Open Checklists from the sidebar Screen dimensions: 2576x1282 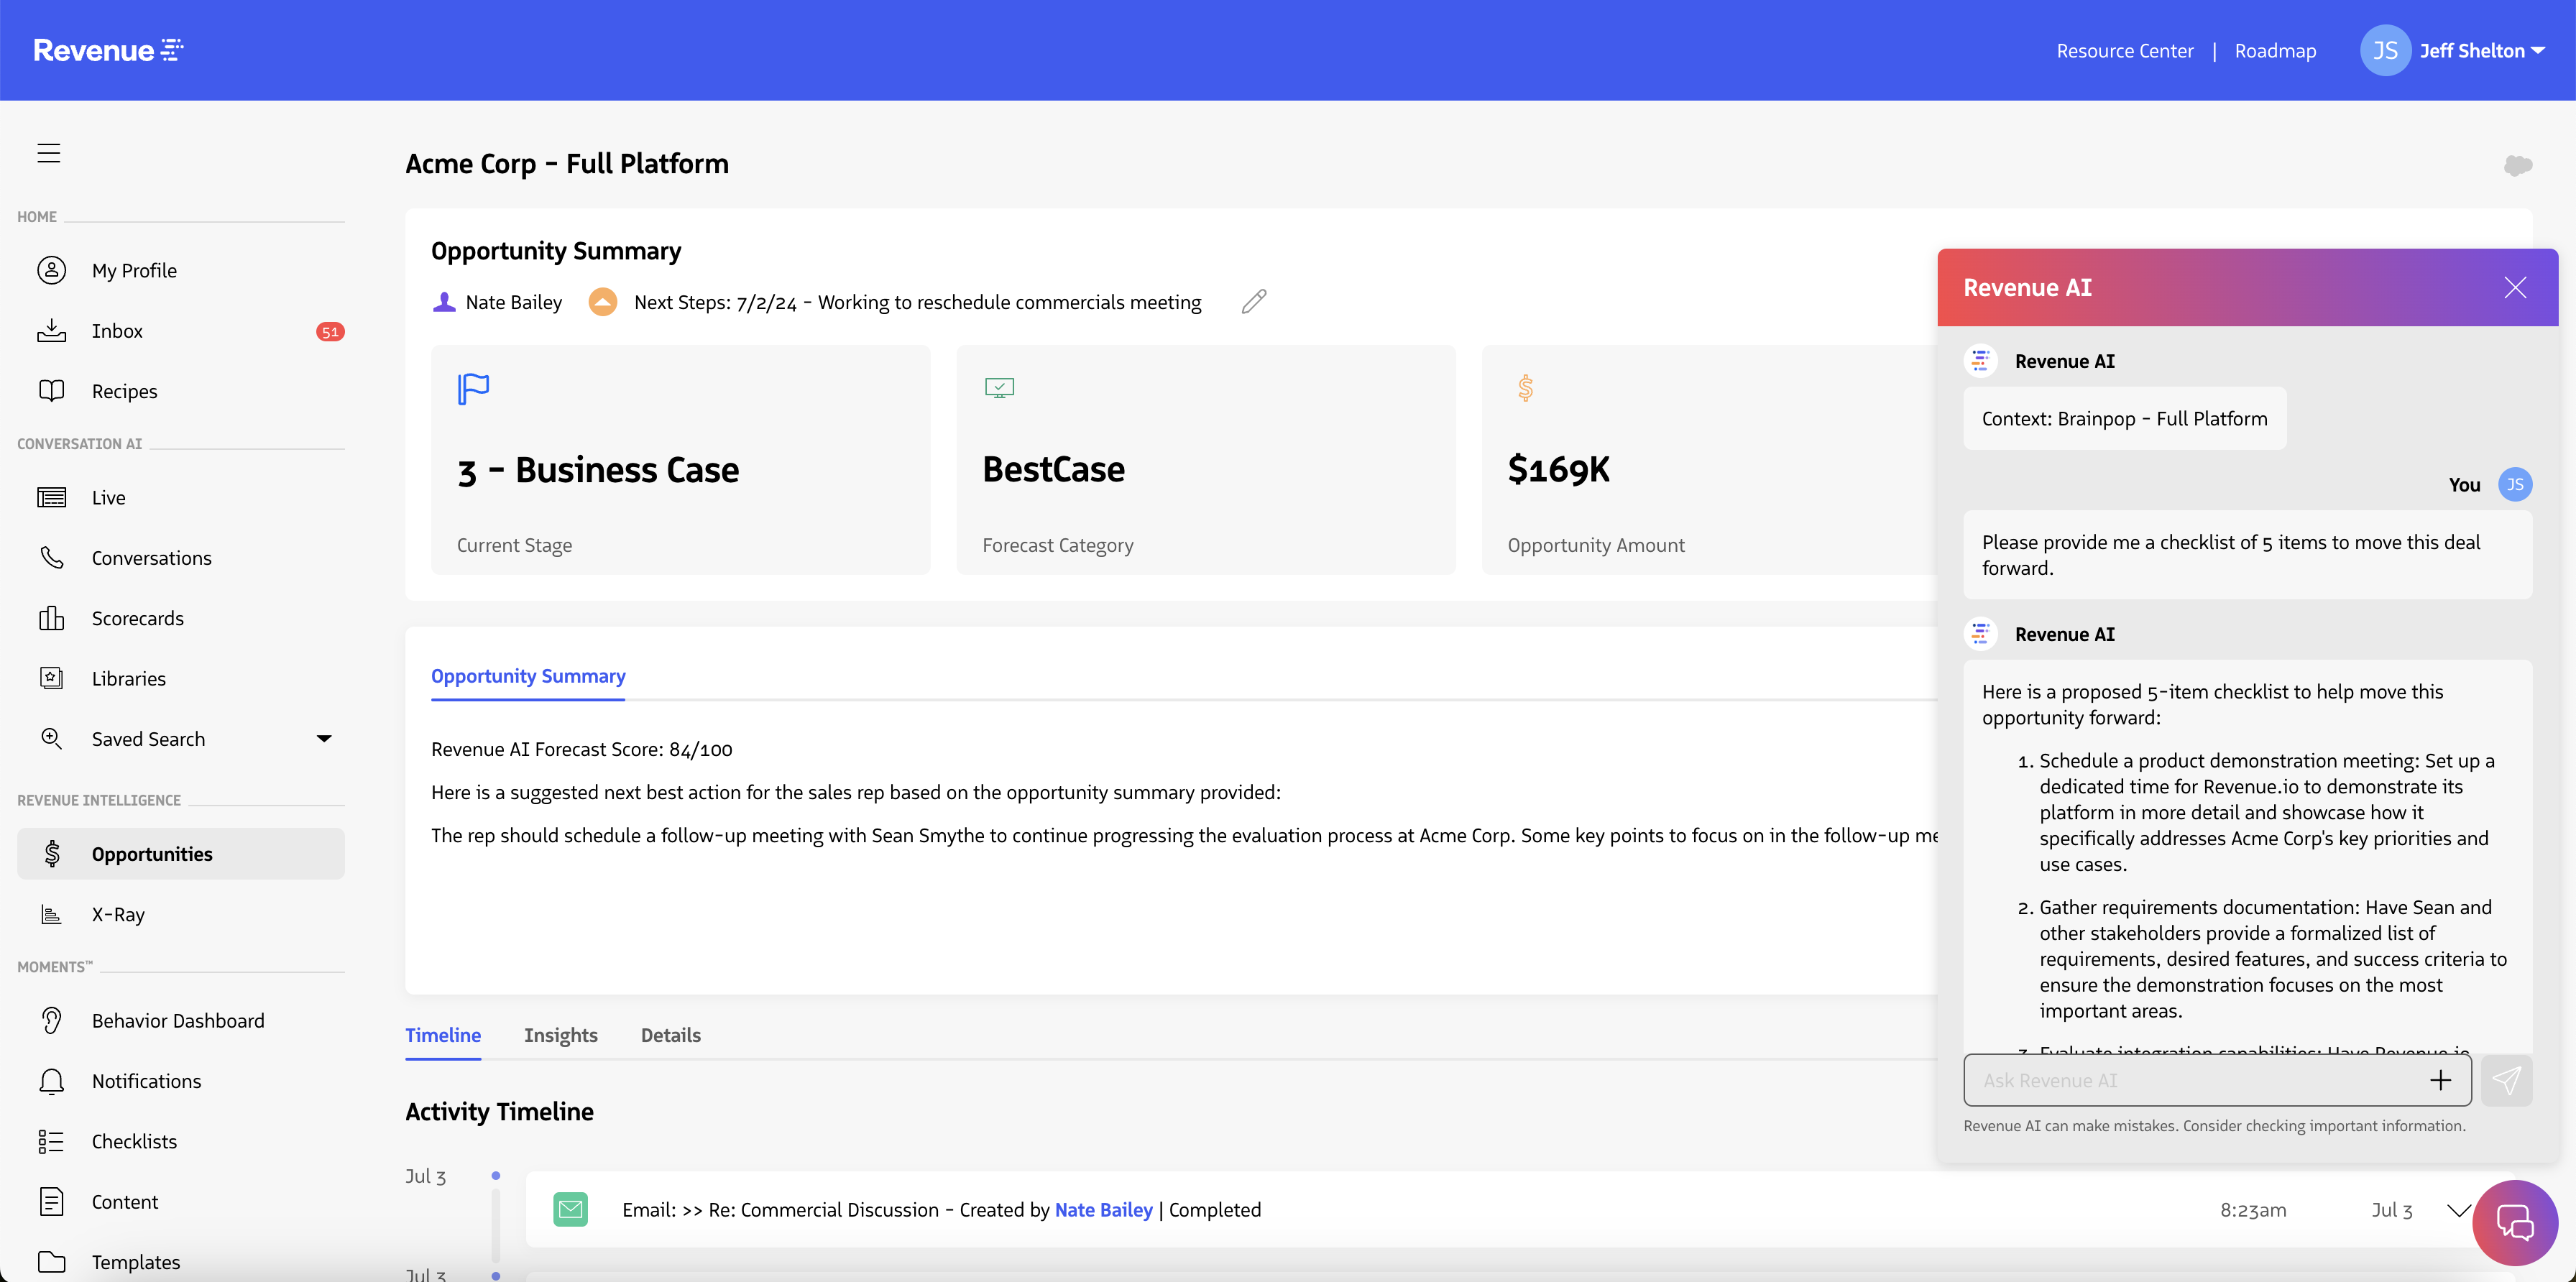(x=134, y=1141)
